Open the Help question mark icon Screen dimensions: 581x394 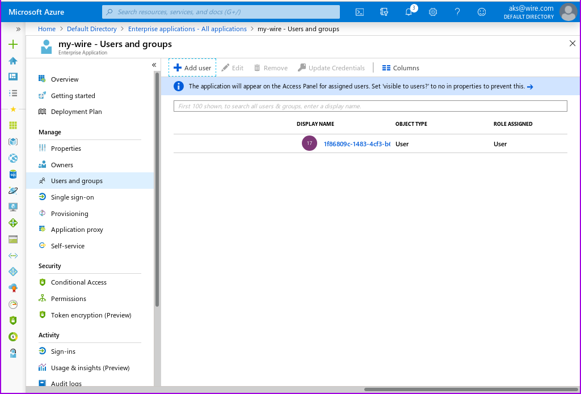coord(457,12)
